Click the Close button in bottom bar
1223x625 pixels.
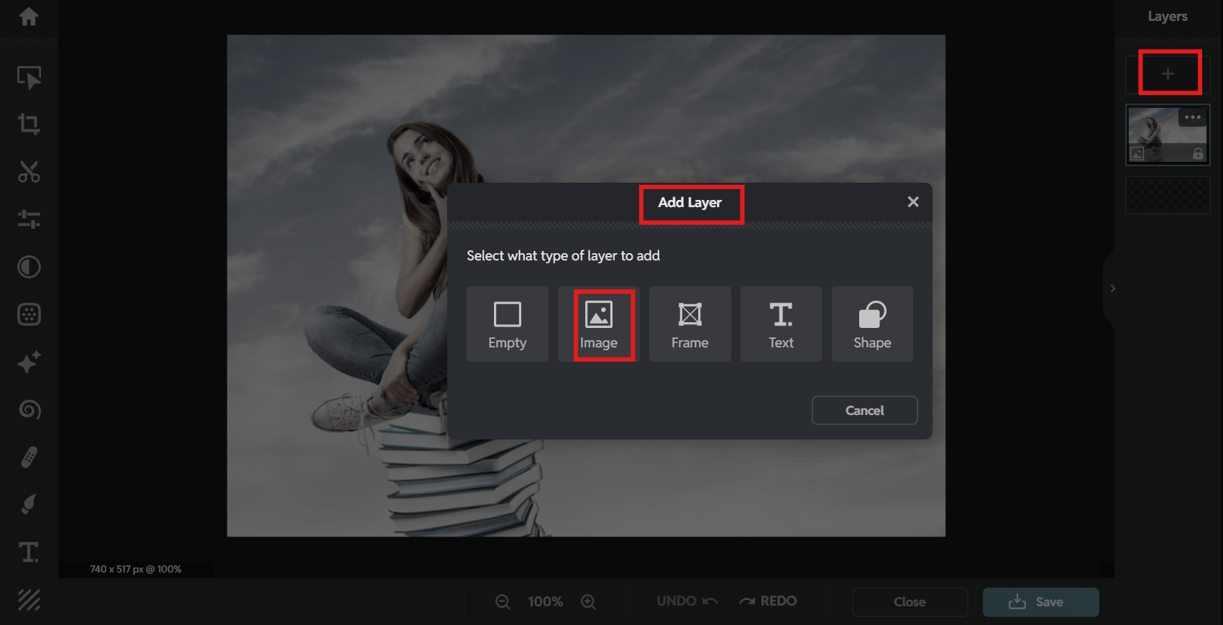(x=910, y=603)
